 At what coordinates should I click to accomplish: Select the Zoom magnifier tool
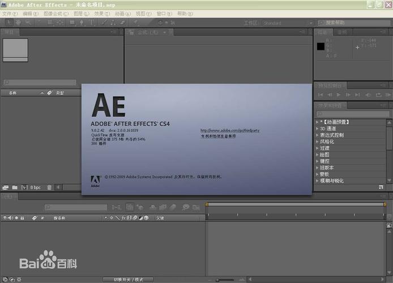(x=28, y=23)
